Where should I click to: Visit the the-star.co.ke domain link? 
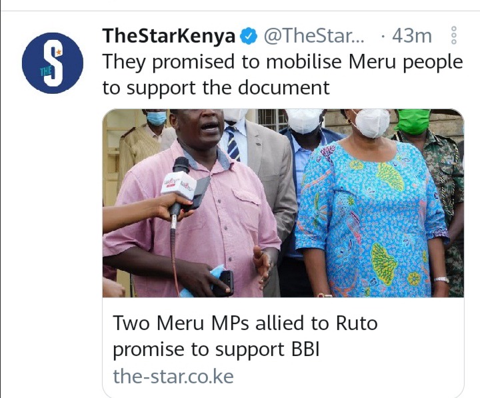[173, 376]
